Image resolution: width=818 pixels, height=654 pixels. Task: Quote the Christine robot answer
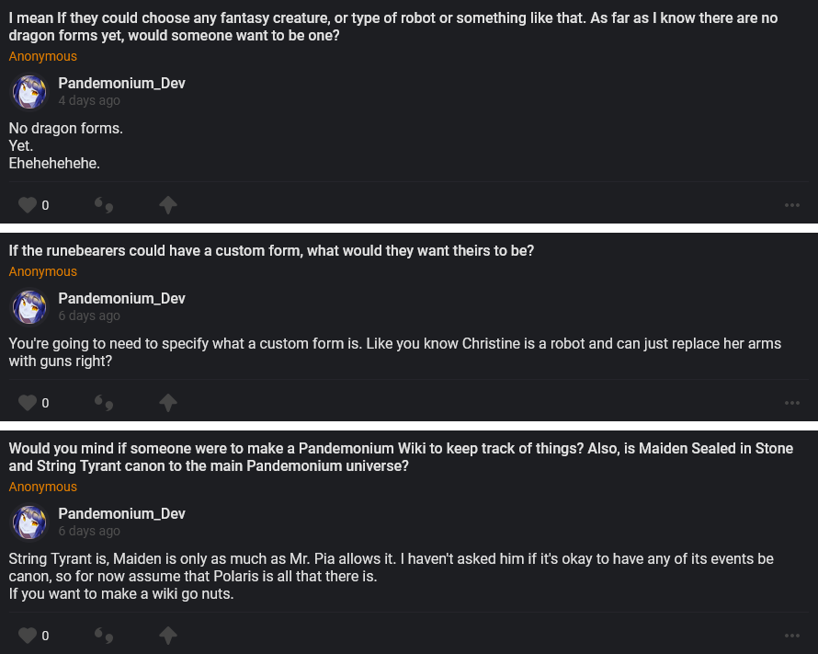[104, 402]
